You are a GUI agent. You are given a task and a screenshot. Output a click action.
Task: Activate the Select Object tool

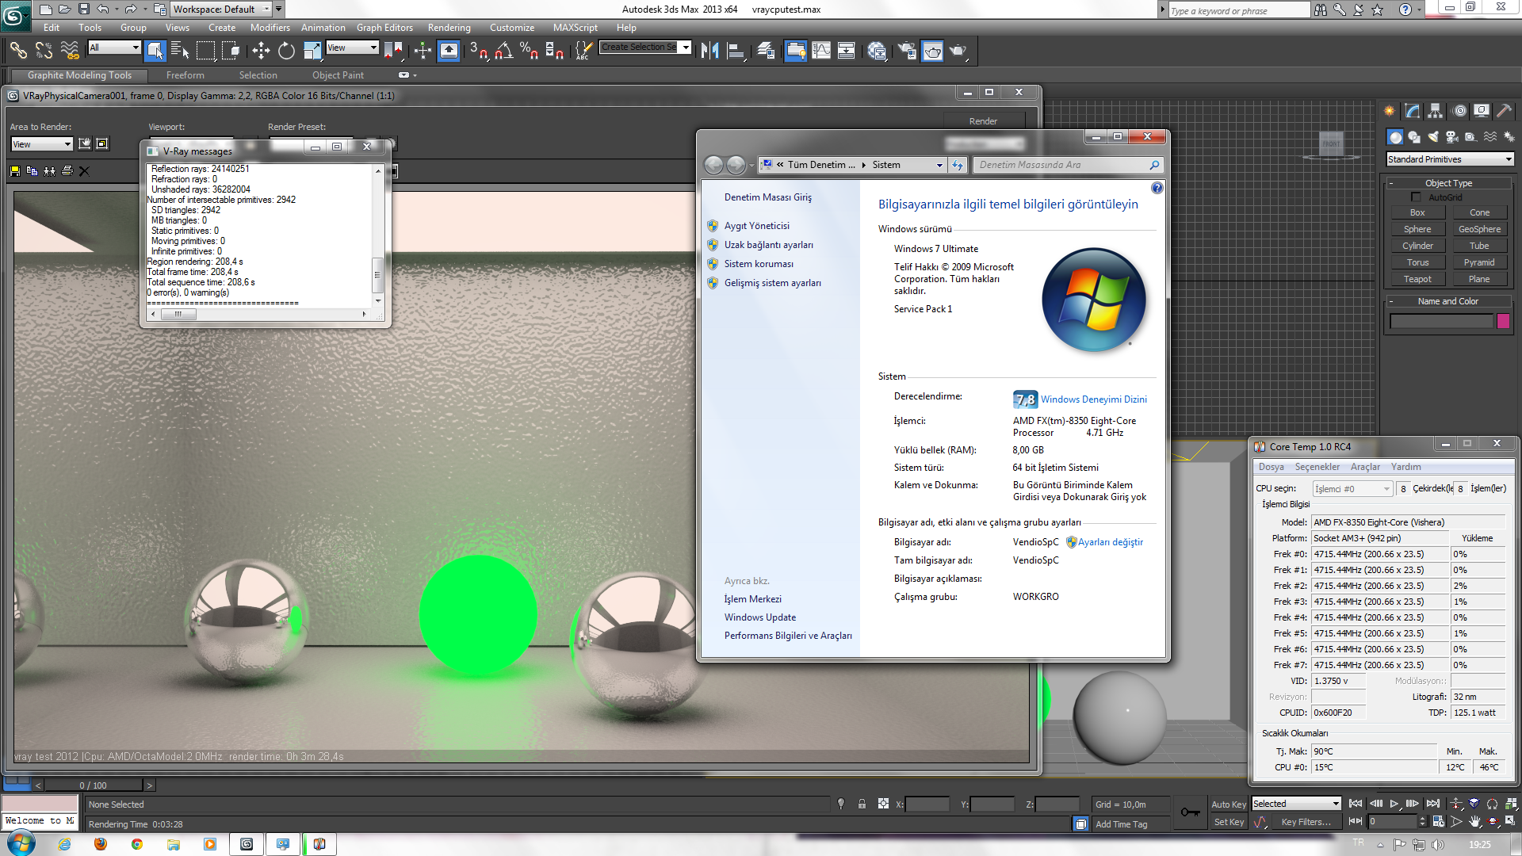pyautogui.click(x=155, y=51)
